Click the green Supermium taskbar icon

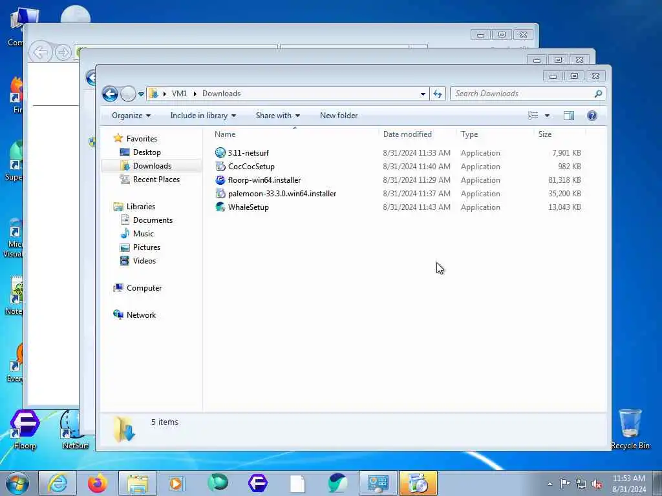click(218, 482)
